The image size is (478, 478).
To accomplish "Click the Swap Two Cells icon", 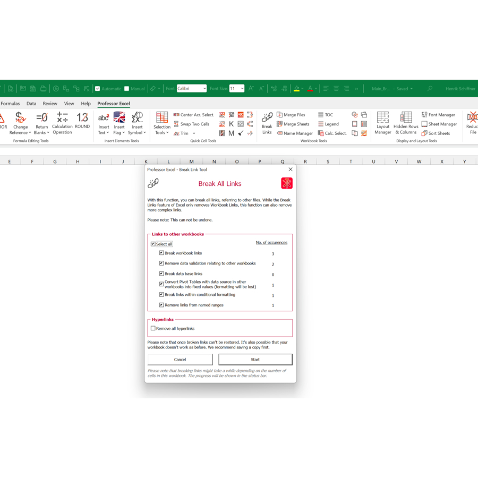I will coord(191,124).
